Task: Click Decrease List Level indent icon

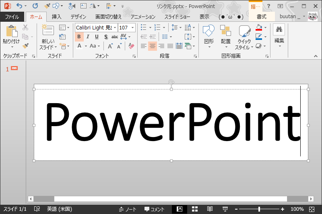Action: point(144,37)
